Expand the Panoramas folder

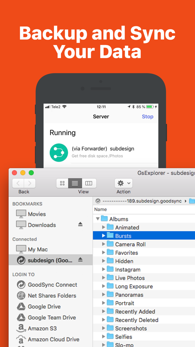pyautogui.click(x=103, y=294)
